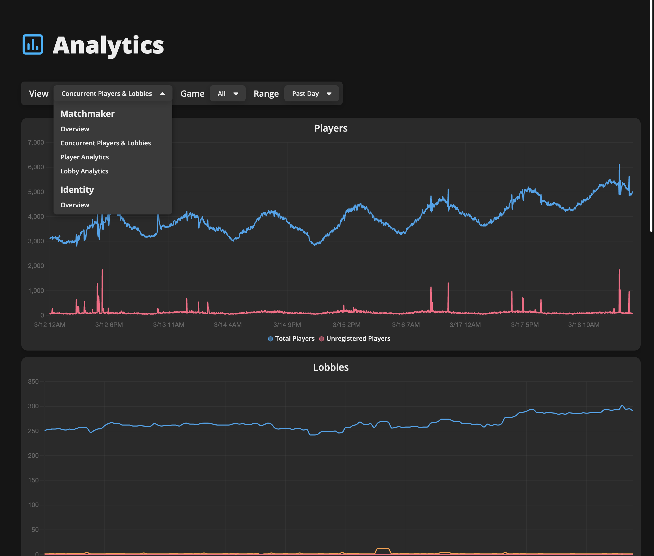Click the upward chevron on the View selector
The width and height of the screenshot is (654, 556).
(x=163, y=93)
